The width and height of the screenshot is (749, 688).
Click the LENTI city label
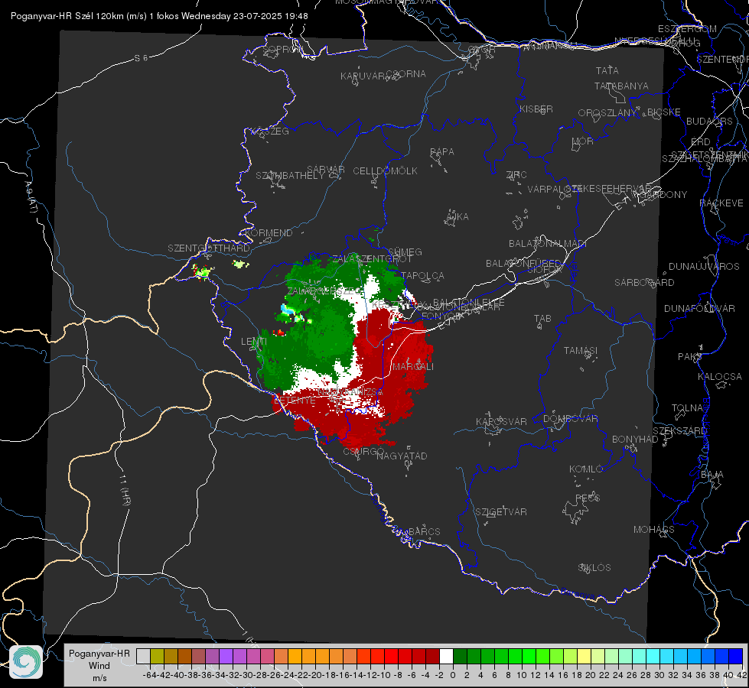[x=254, y=342]
